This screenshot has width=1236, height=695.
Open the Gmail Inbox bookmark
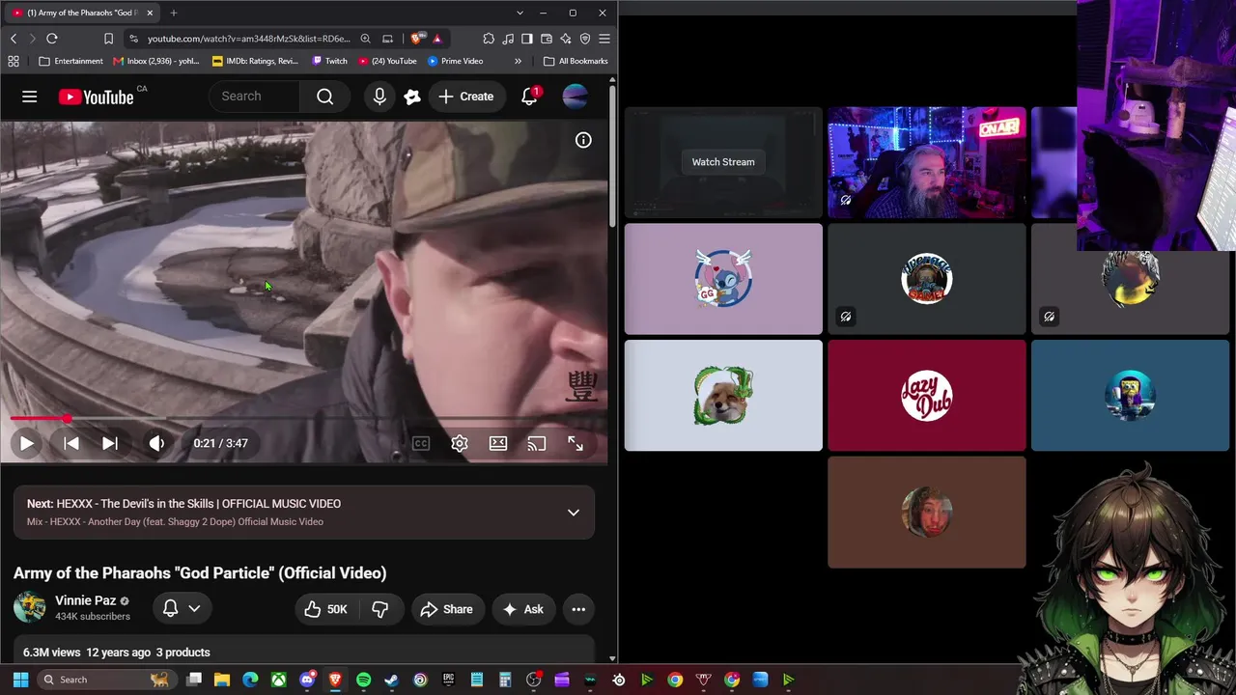click(155, 61)
